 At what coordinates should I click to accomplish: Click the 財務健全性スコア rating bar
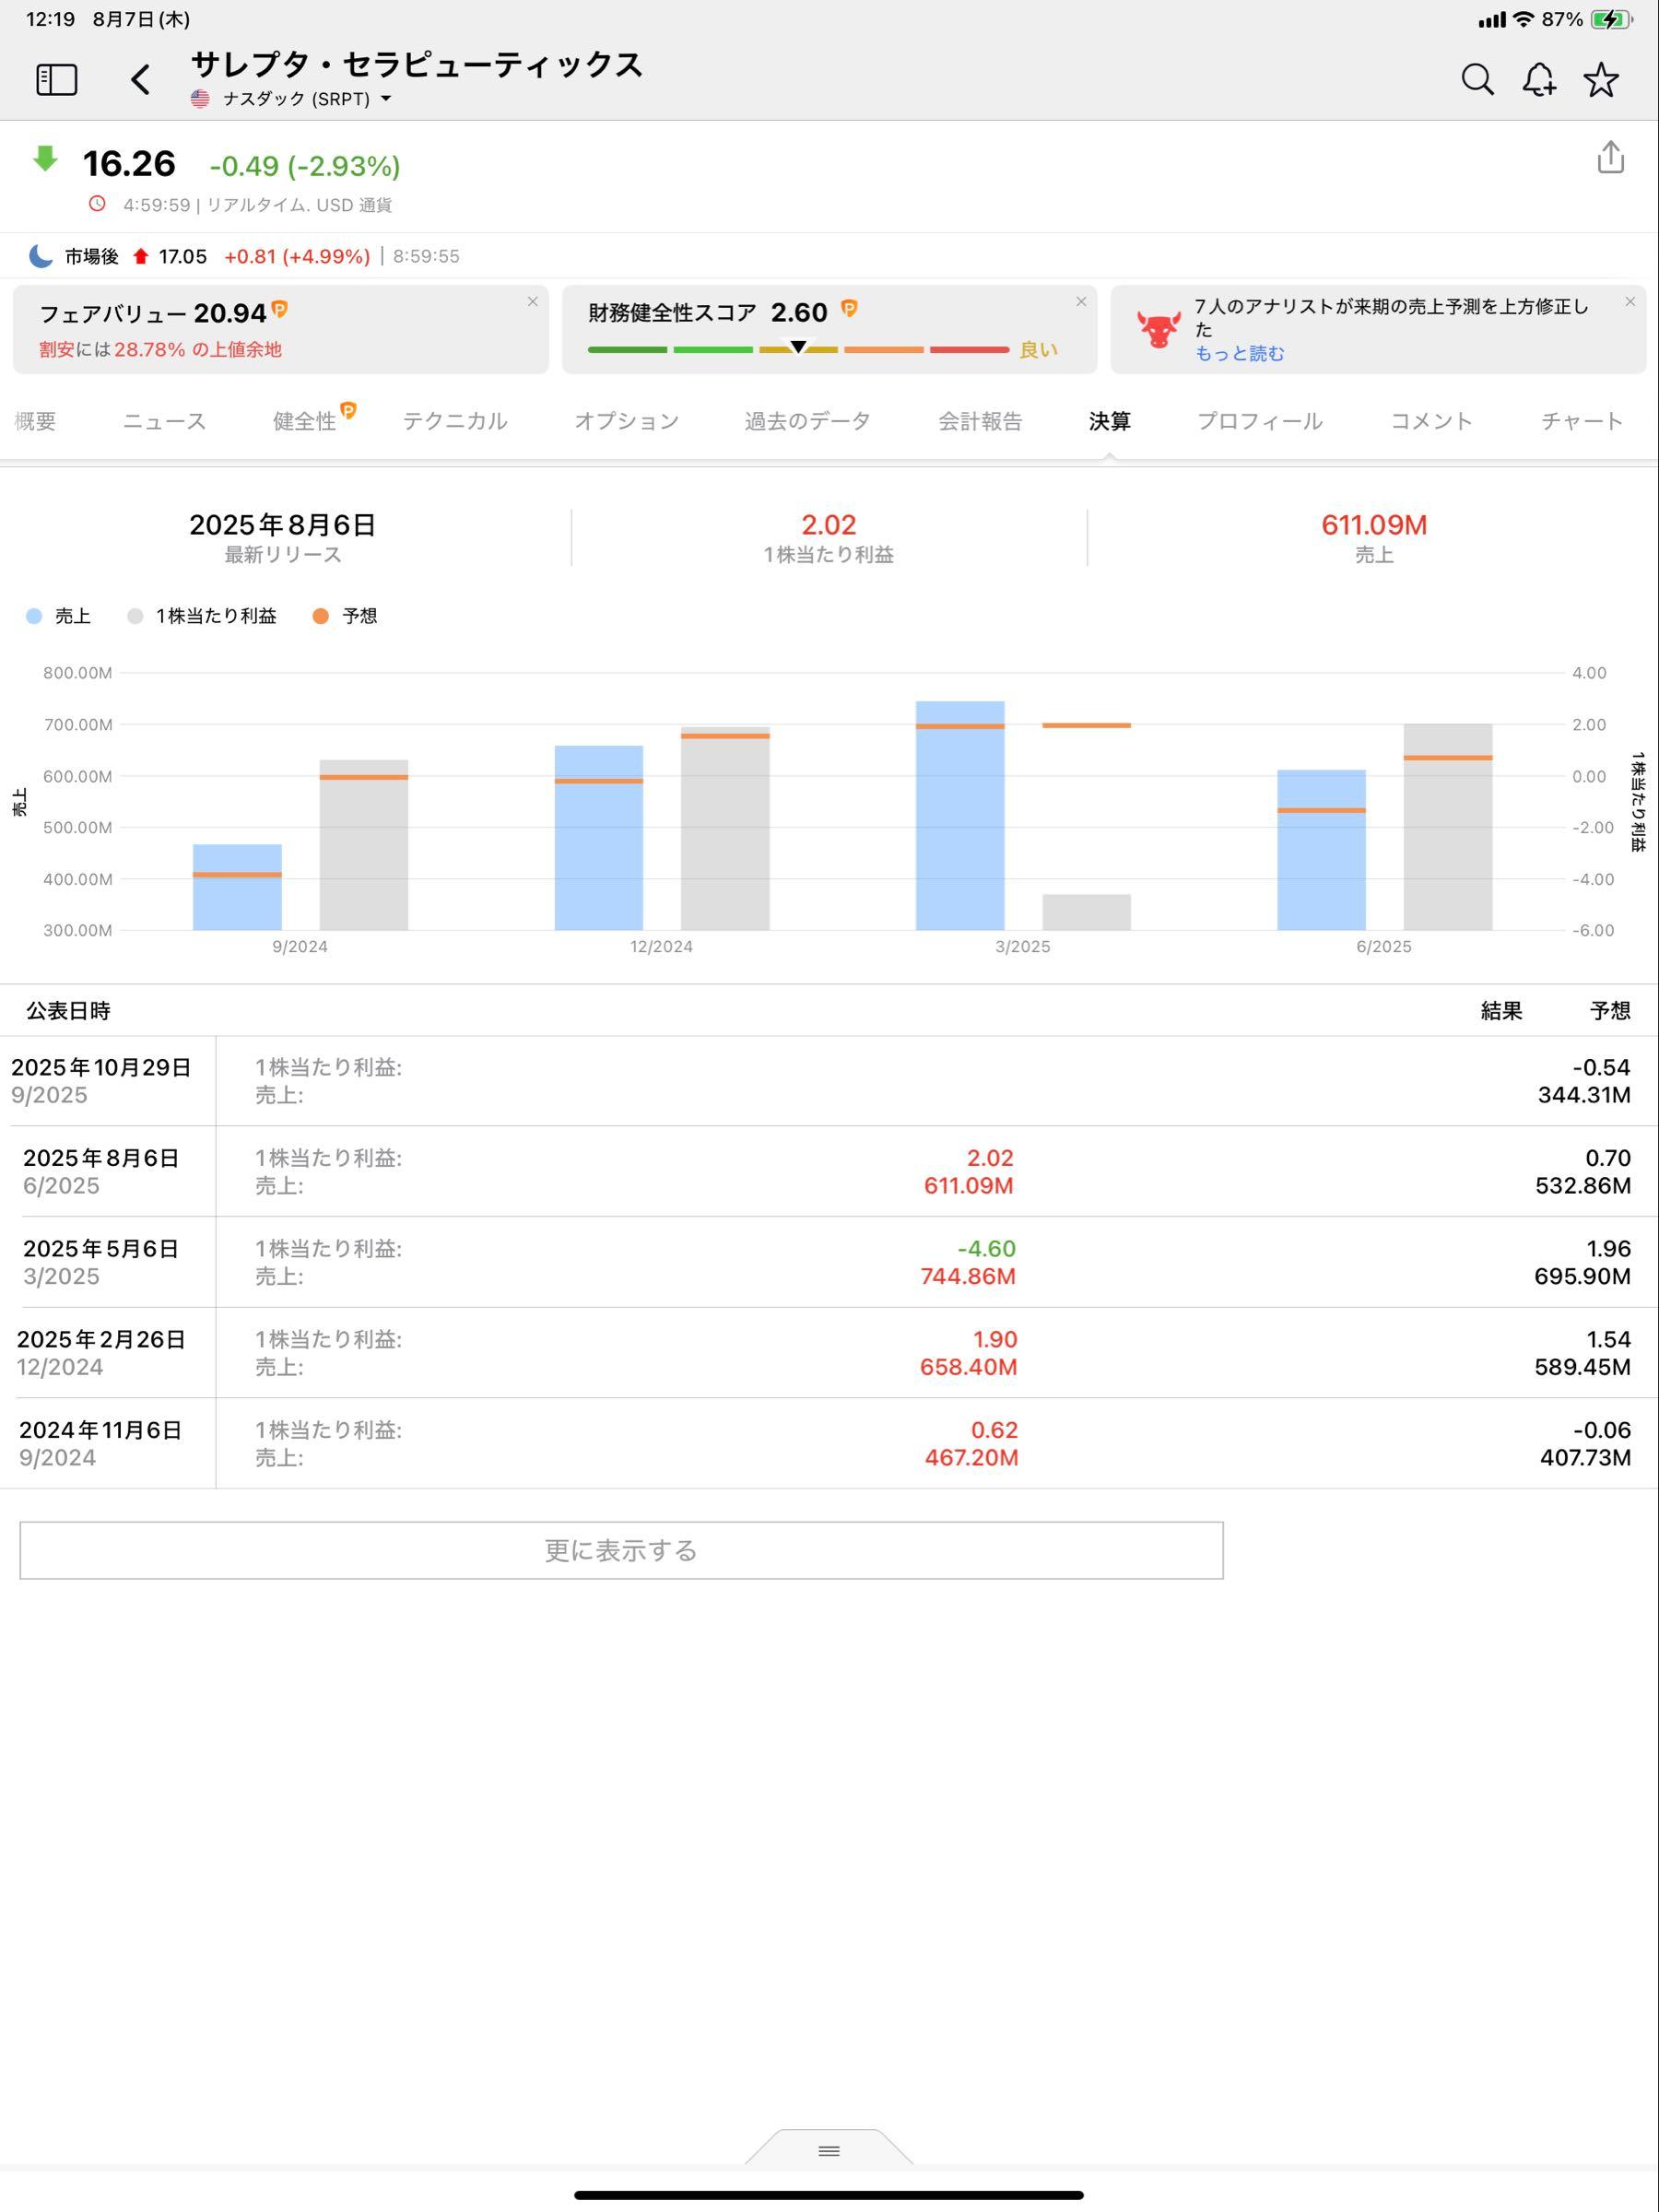point(798,349)
